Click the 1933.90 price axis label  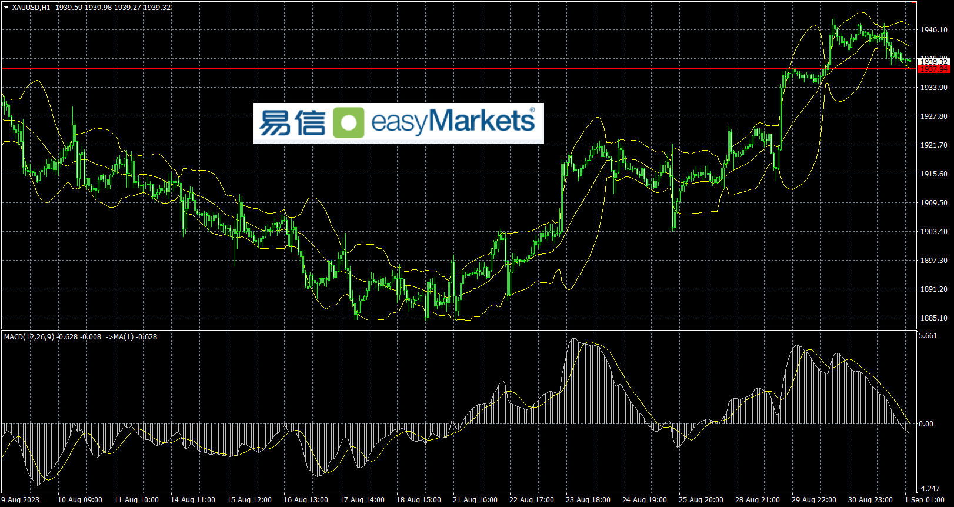pyautogui.click(x=934, y=88)
